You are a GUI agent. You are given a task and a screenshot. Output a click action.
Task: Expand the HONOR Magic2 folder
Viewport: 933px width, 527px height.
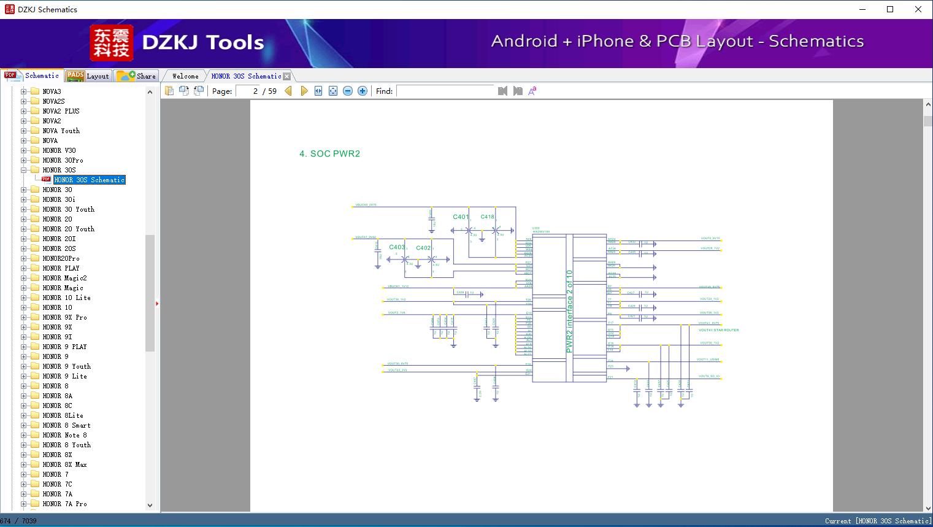[x=24, y=278]
